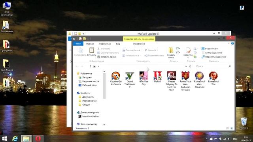Click File Explorer taskbar button
Screen dimensions: 253x142
click(26, 138)
